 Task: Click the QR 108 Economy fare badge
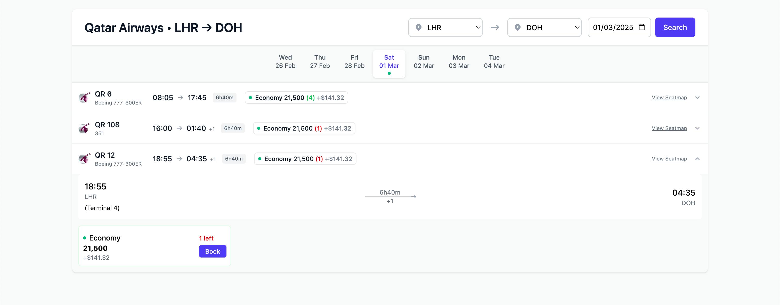click(x=304, y=128)
